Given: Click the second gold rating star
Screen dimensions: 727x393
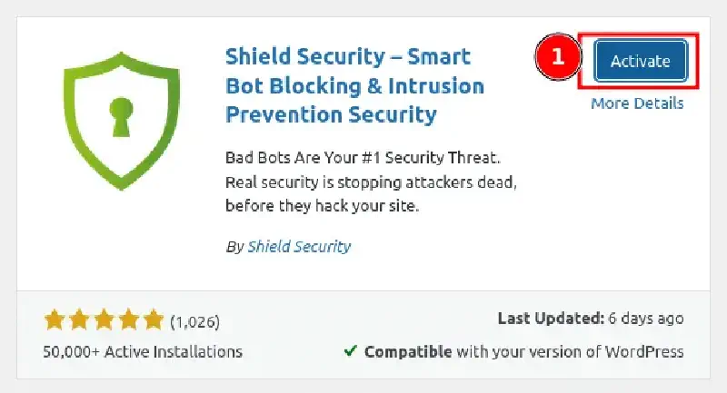Looking at the screenshot, I should (x=77, y=321).
